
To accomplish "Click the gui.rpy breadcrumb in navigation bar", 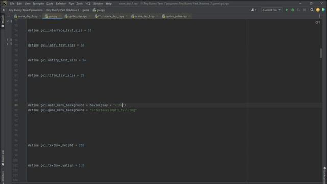I will [x=99, y=10].
